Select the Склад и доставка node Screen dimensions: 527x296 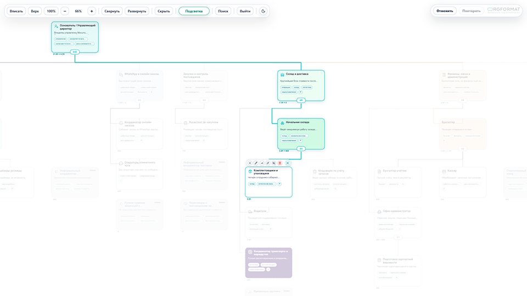coord(301,86)
